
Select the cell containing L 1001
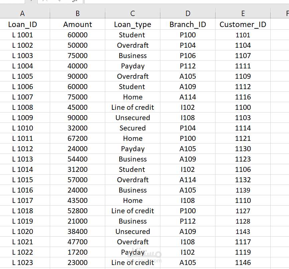[22, 35]
